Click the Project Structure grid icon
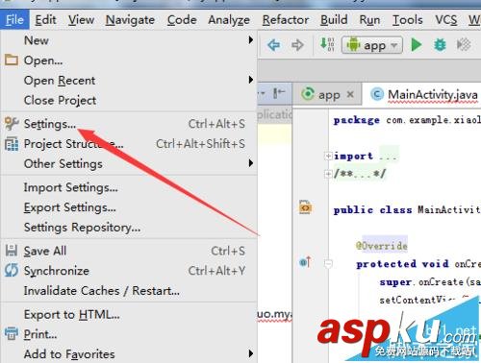The height and width of the screenshot is (363, 481). [12, 144]
